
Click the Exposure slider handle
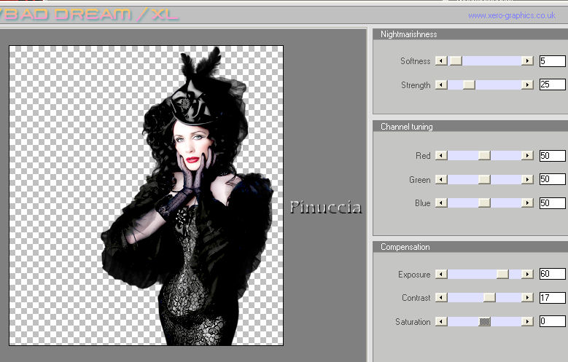click(502, 275)
